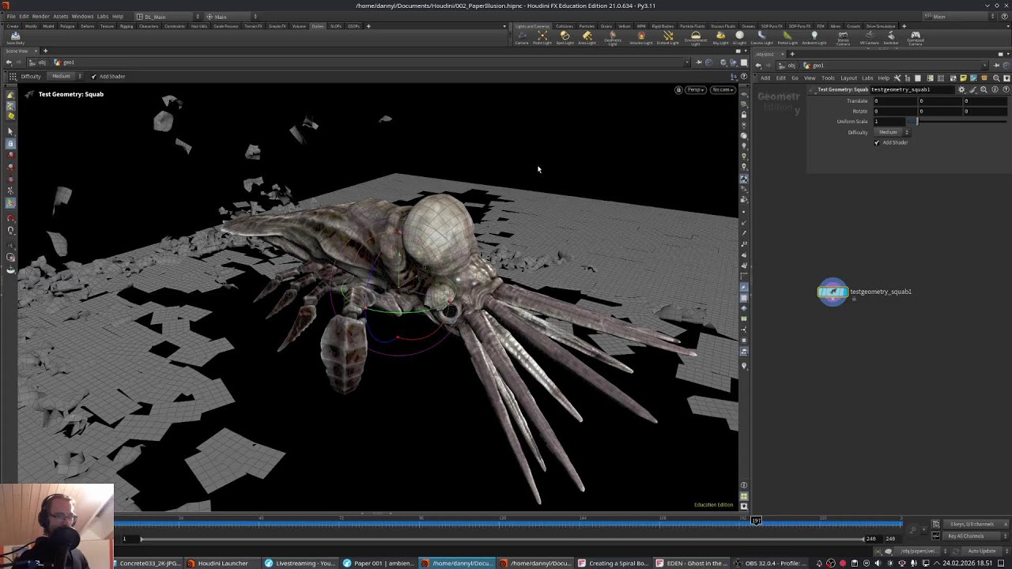1012x569 pixels.
Task: Click the Sky Light shelf tool
Action: pyautogui.click(x=720, y=37)
